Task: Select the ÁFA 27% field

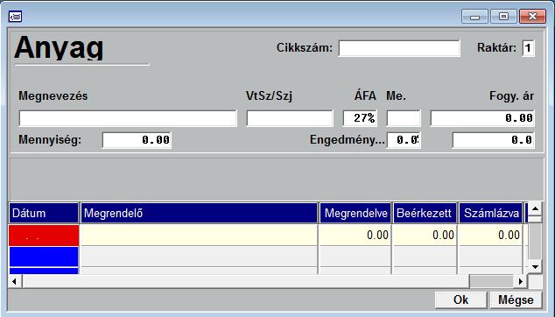Action: (x=360, y=118)
